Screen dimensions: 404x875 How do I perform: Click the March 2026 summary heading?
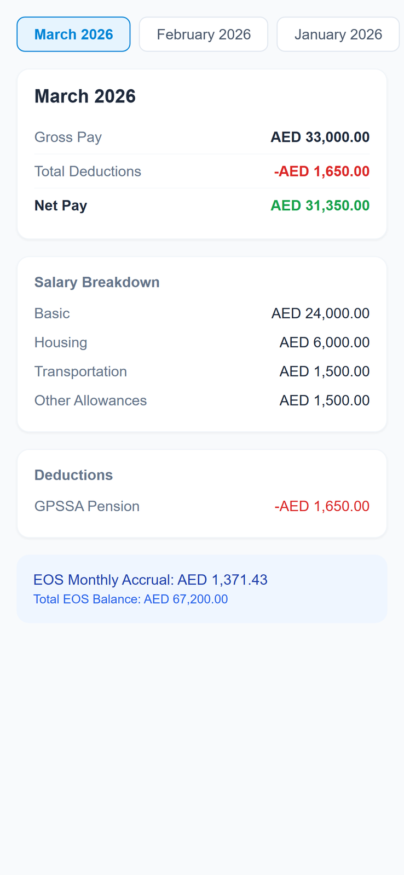click(85, 96)
